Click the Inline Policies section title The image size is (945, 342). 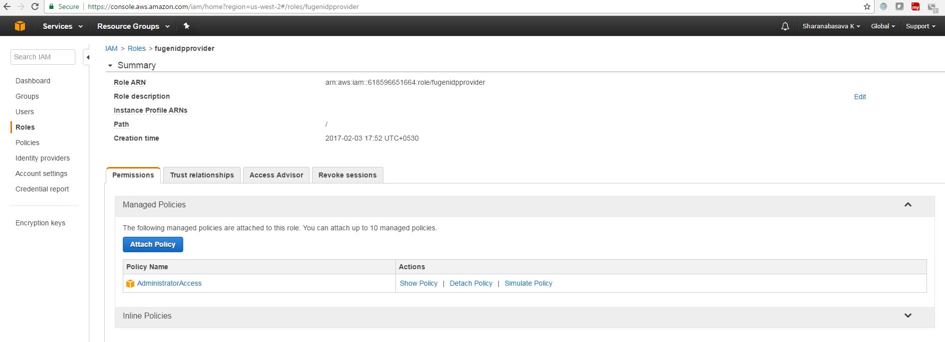click(x=147, y=316)
